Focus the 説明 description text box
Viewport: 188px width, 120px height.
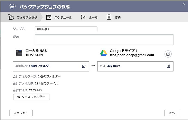[x=104, y=40]
